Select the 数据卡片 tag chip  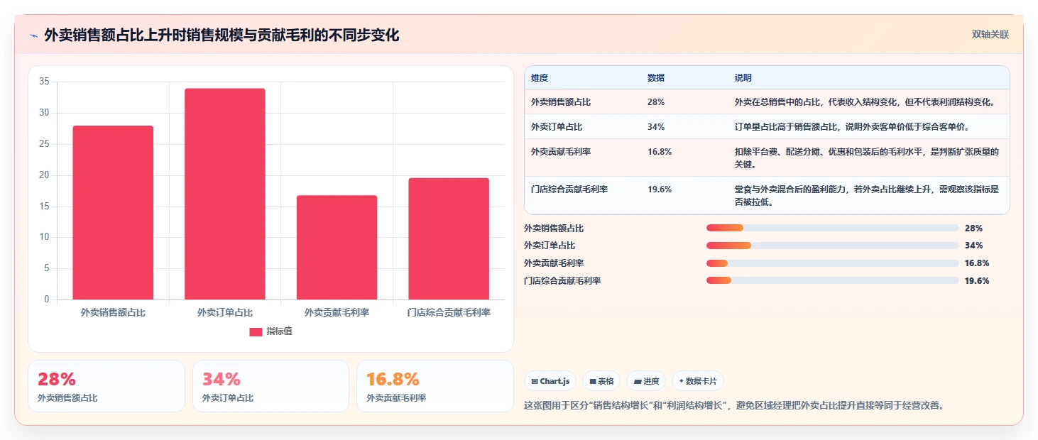(x=698, y=381)
